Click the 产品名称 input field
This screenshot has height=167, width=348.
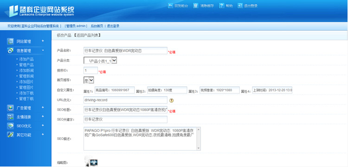point(125,50)
